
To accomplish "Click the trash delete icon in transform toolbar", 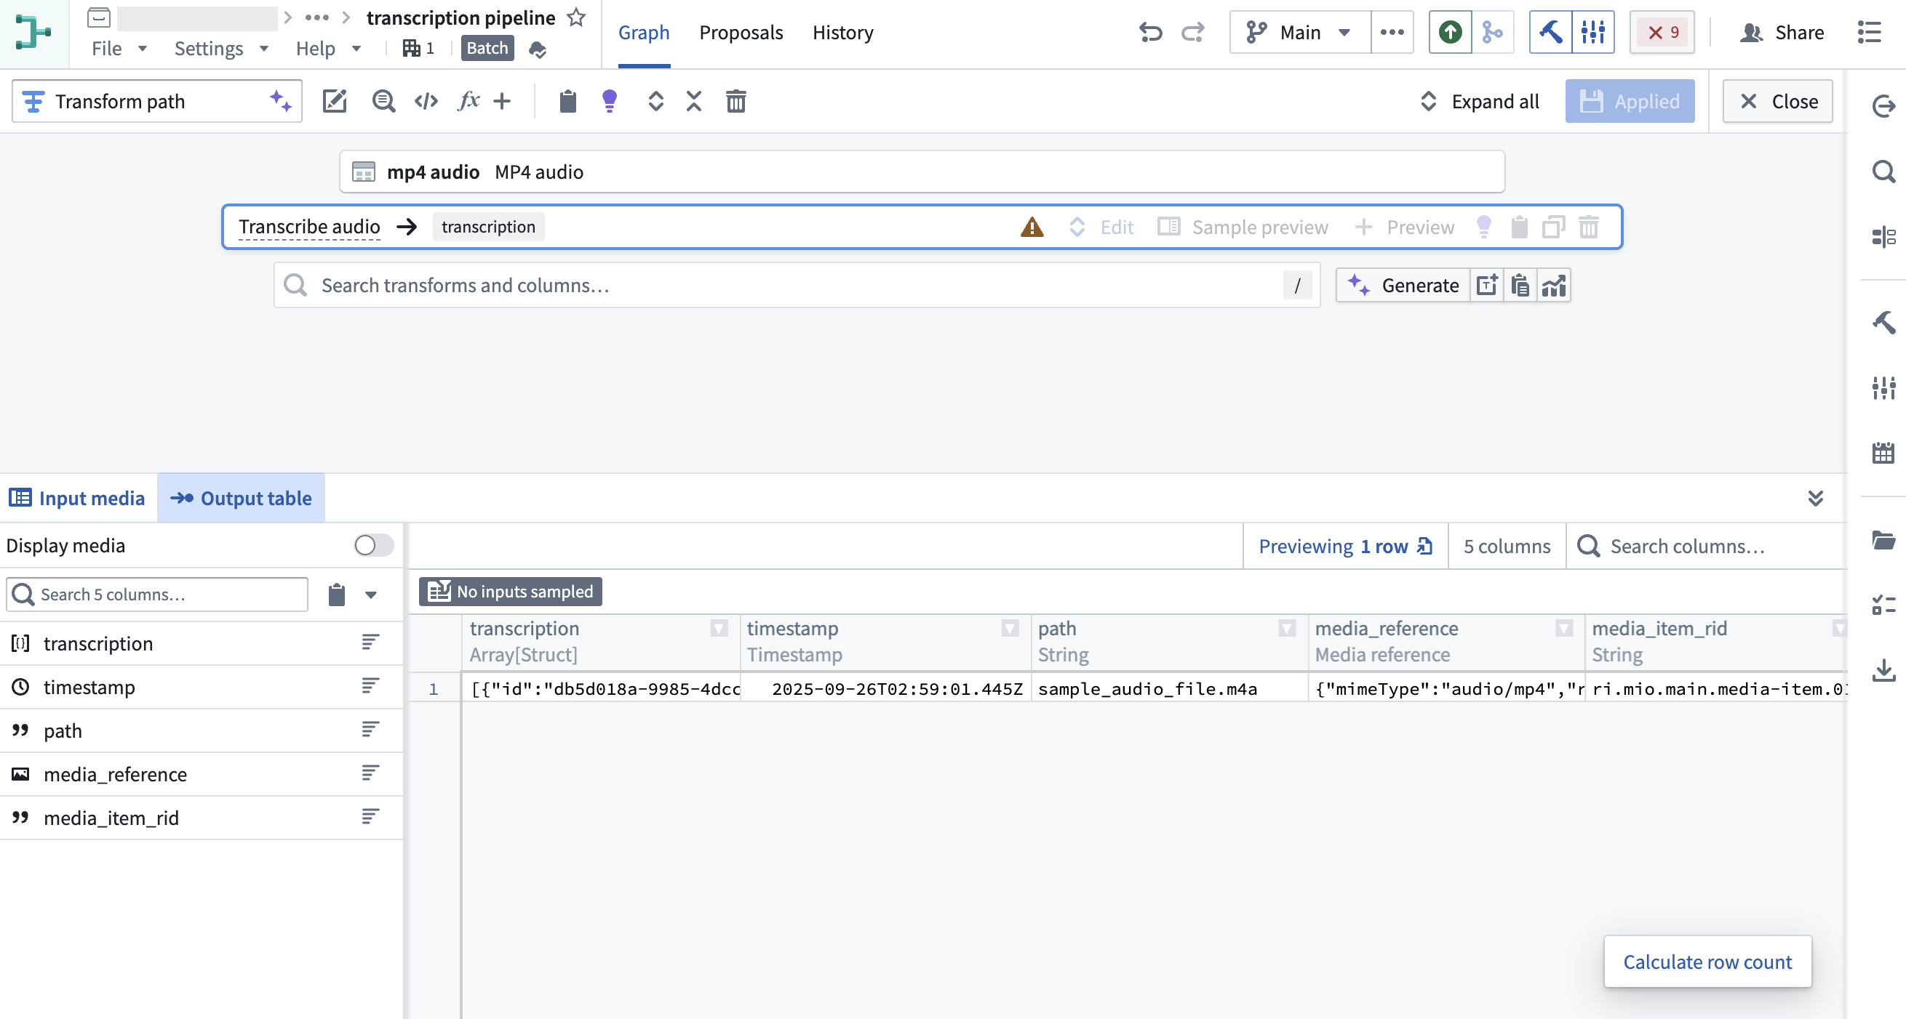I will click(x=735, y=101).
